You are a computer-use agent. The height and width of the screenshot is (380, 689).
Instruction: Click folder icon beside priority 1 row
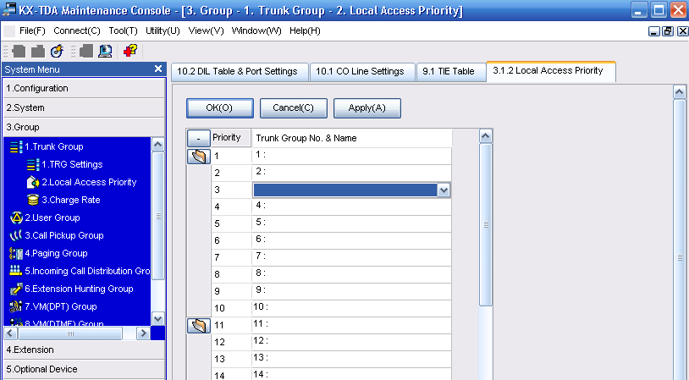tap(199, 157)
